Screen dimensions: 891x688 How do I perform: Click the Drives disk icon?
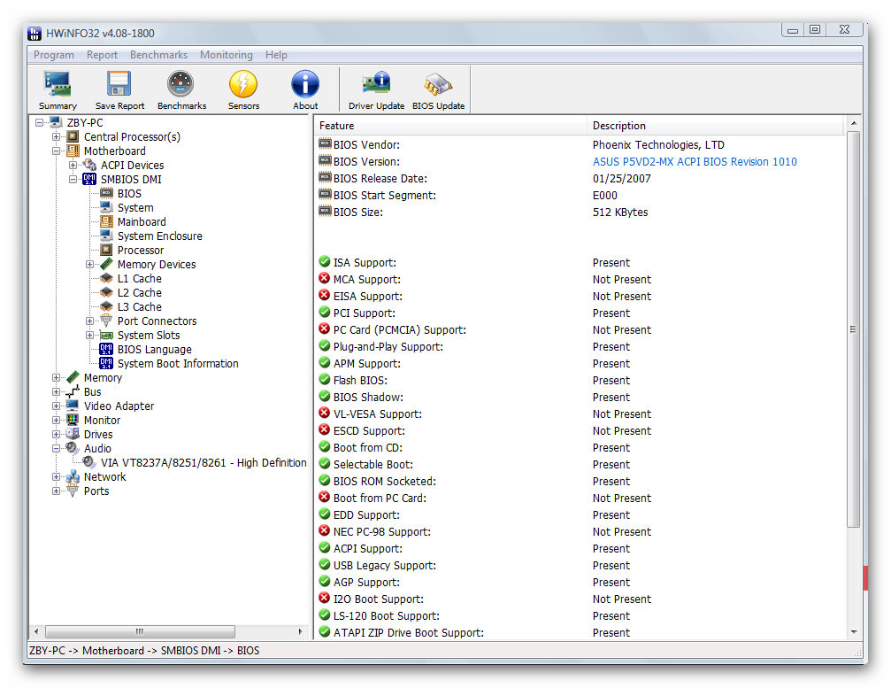(x=73, y=434)
